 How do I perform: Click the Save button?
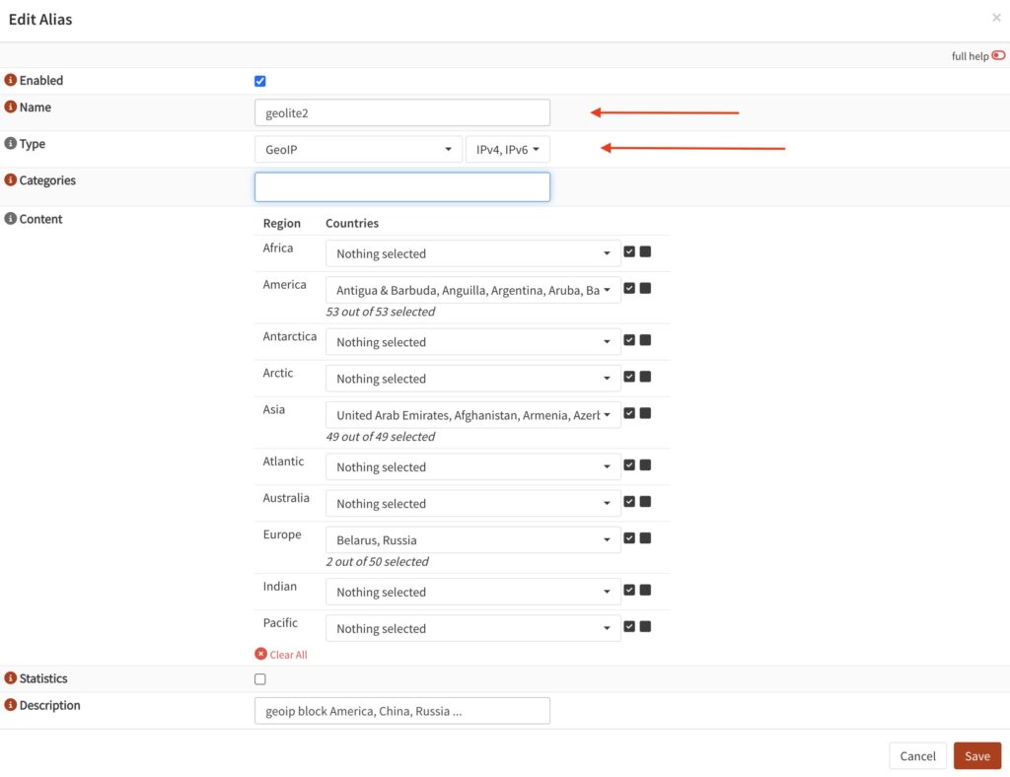tap(977, 755)
